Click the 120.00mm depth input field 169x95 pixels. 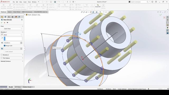(12, 43)
